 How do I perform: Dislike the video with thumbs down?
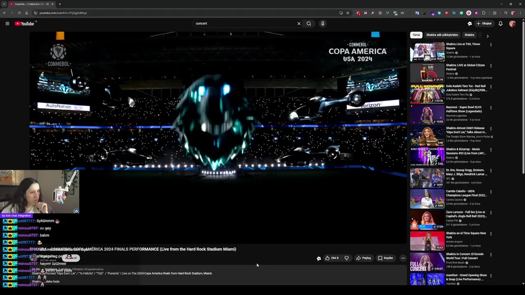(x=347, y=258)
